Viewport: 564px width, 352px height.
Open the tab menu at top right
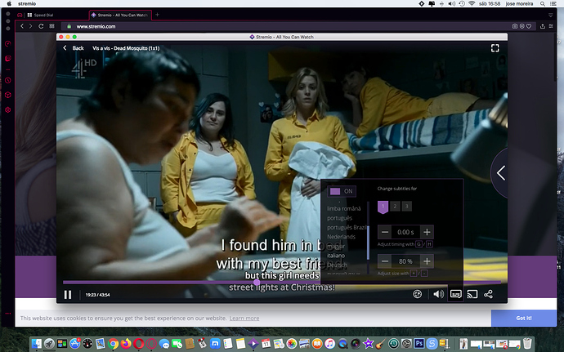(x=550, y=15)
